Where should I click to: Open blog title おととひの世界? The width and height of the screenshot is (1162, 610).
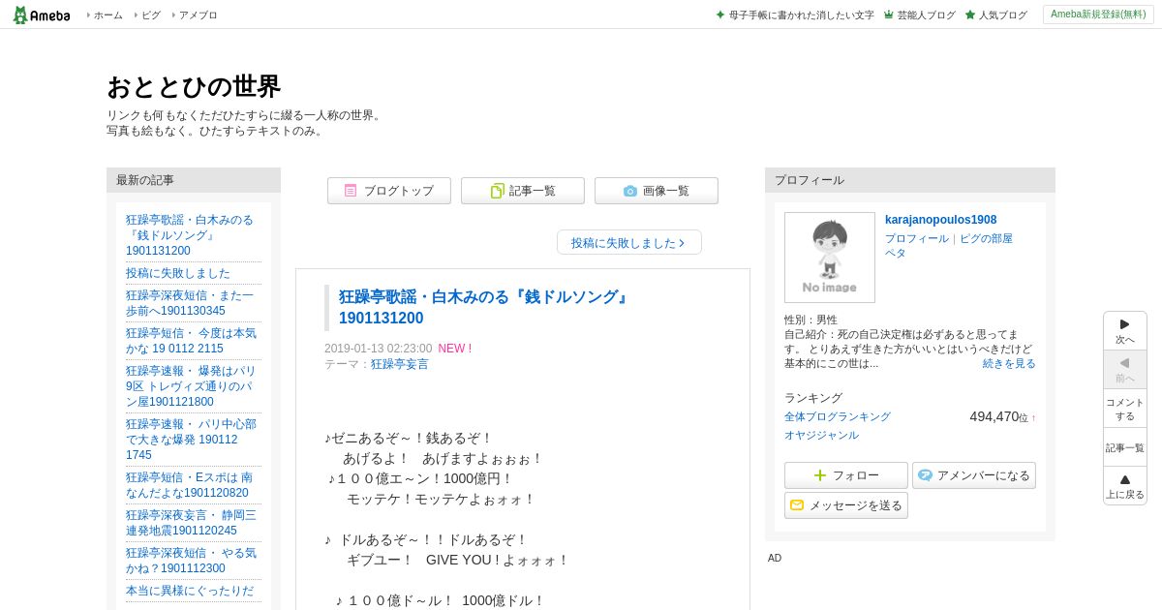point(194,86)
